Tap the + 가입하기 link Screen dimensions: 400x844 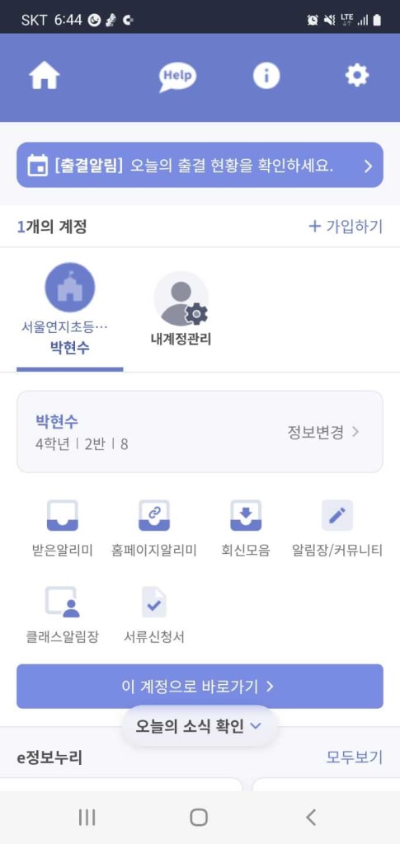click(345, 227)
